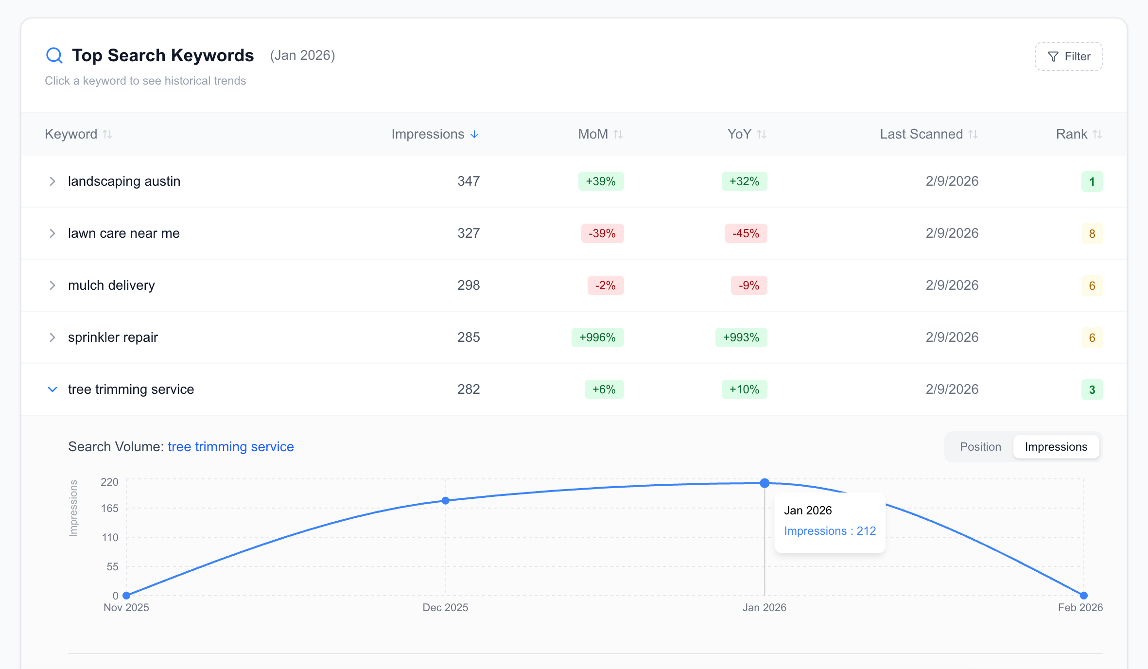
Task: Select keyword text 'tree trimming service' in table
Action: point(131,389)
